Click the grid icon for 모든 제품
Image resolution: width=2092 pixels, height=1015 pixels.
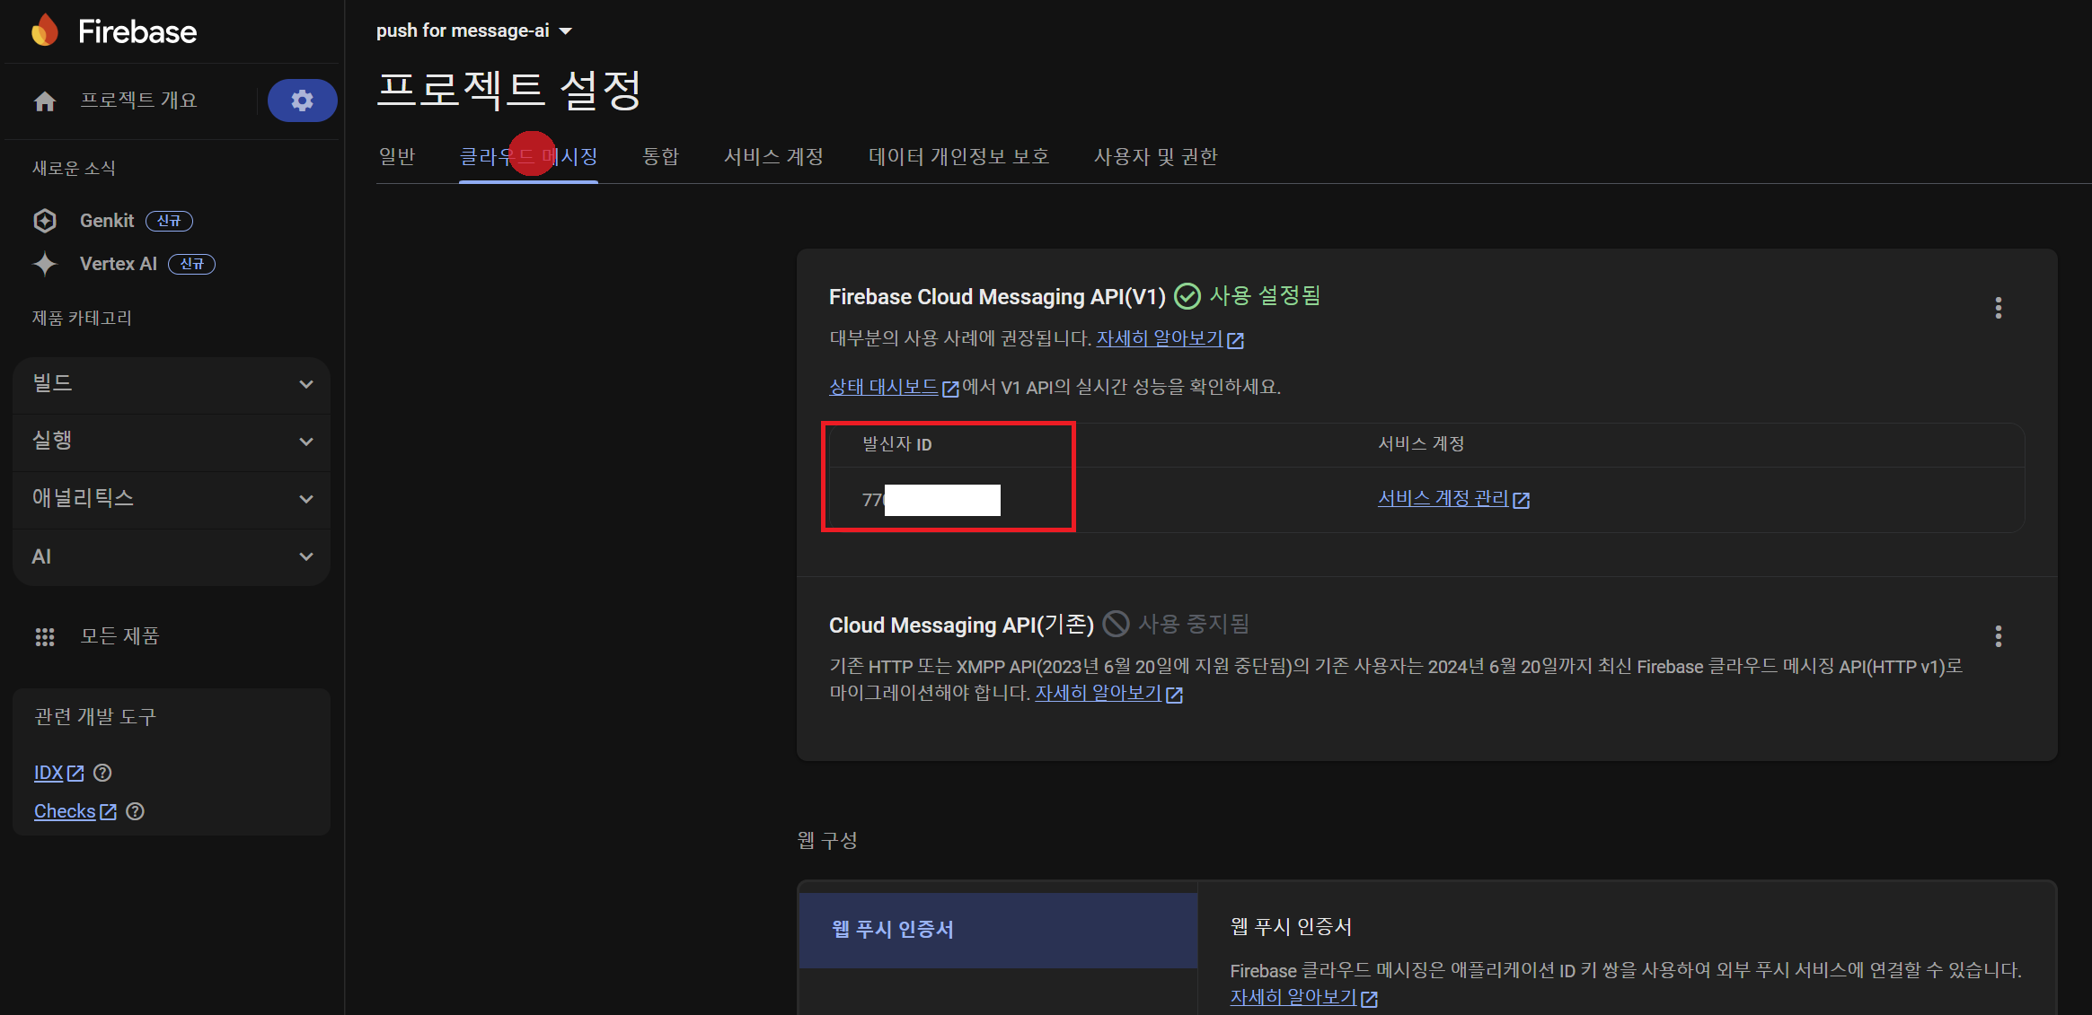point(45,636)
